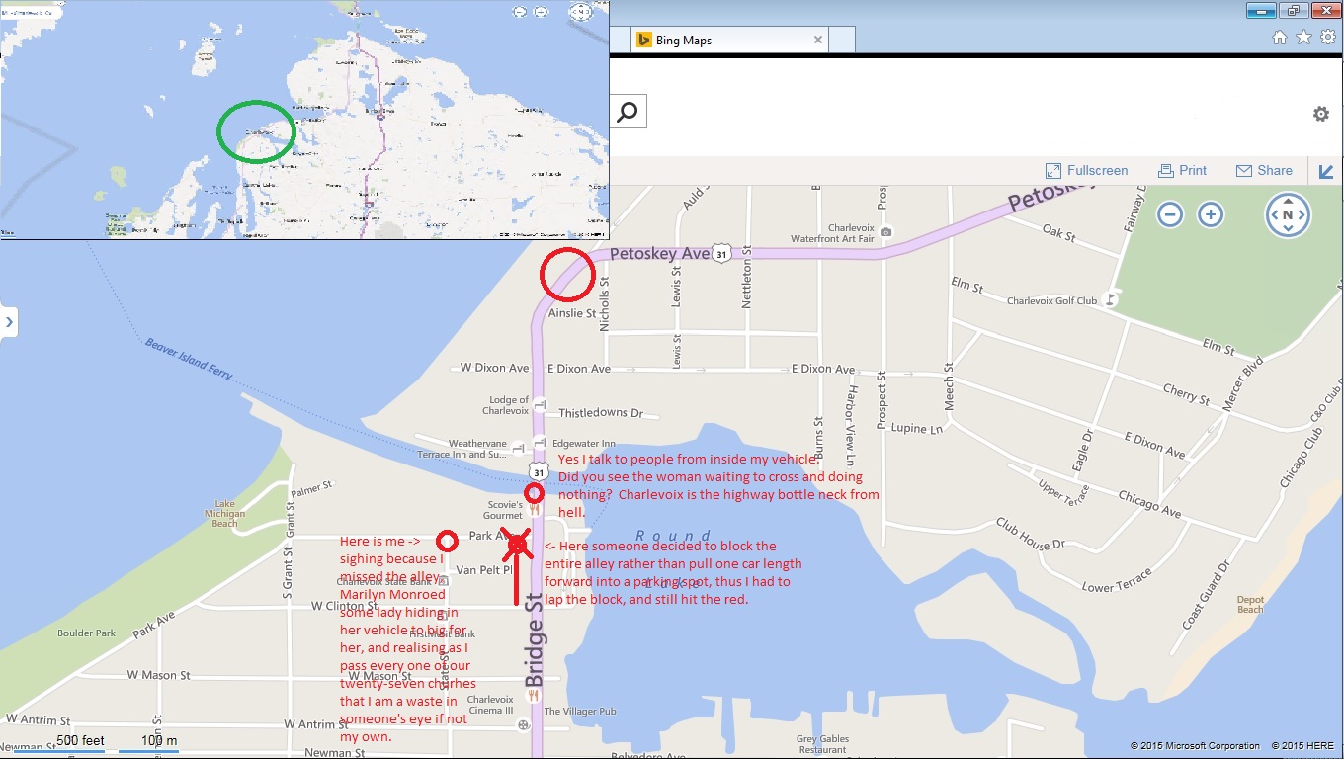Open Bing Maps settings gear below search
1344x759 pixels.
(x=1320, y=114)
